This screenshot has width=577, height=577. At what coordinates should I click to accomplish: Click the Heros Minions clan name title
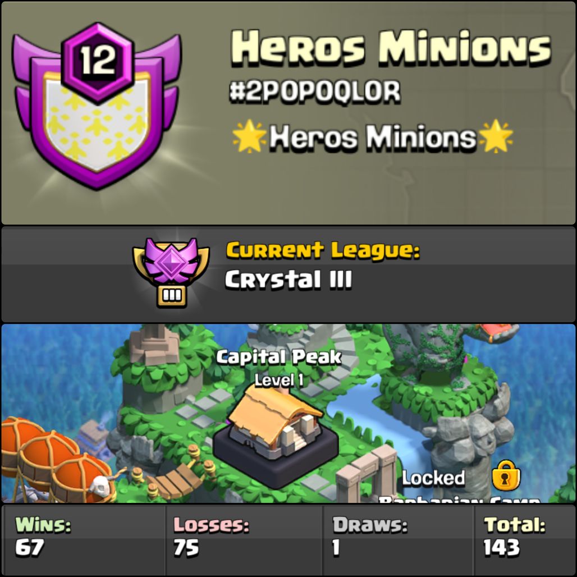[x=391, y=47]
